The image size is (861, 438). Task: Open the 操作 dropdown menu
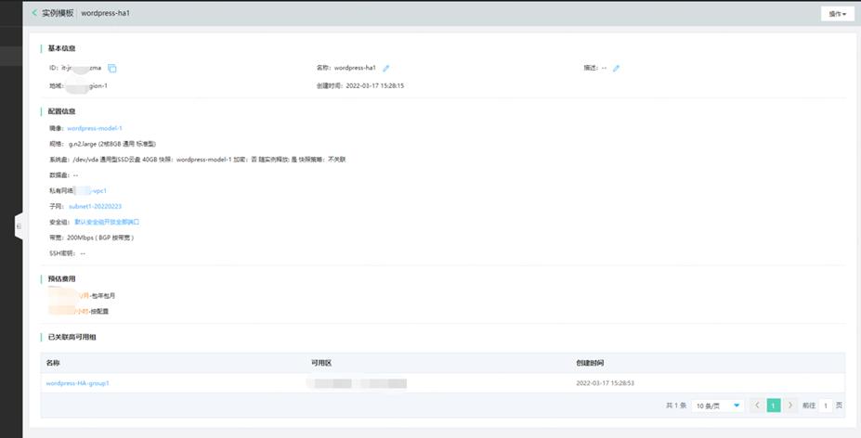[838, 14]
